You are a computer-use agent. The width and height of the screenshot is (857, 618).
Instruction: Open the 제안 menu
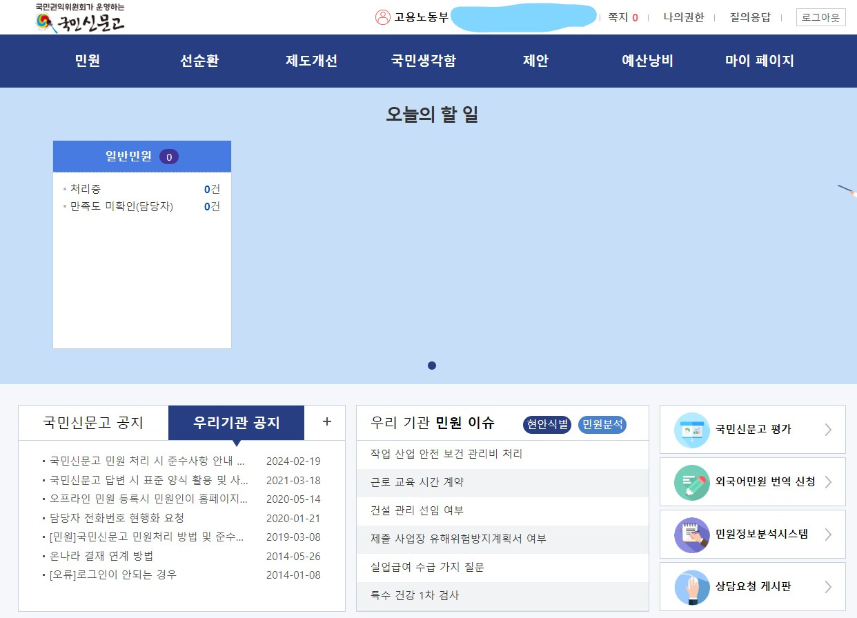[535, 61]
